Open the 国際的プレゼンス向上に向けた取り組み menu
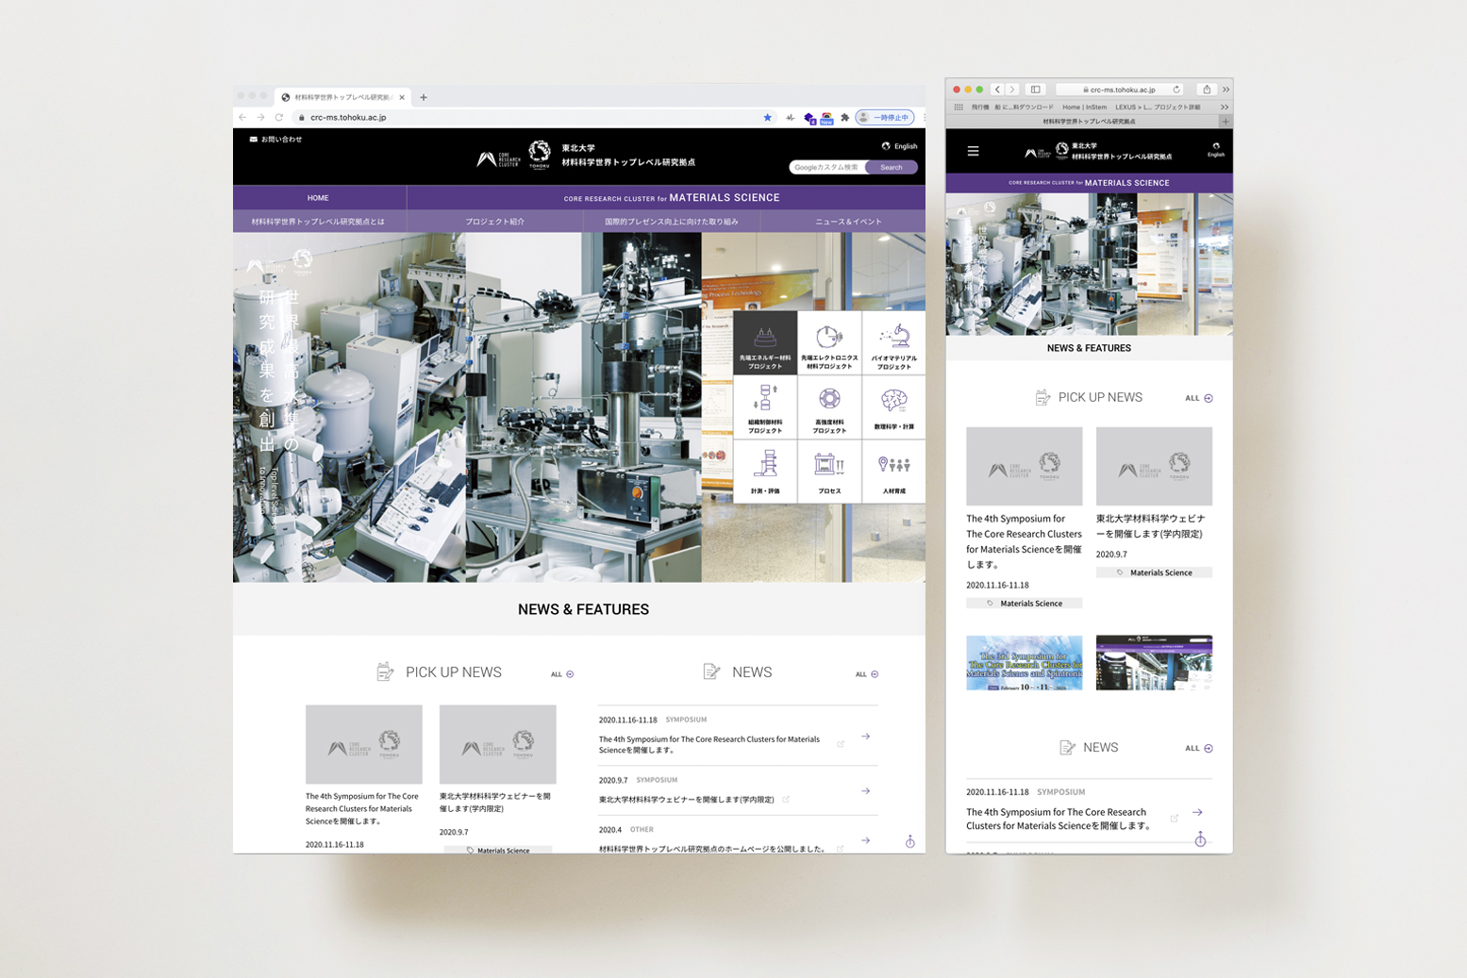The image size is (1467, 978). point(671,222)
